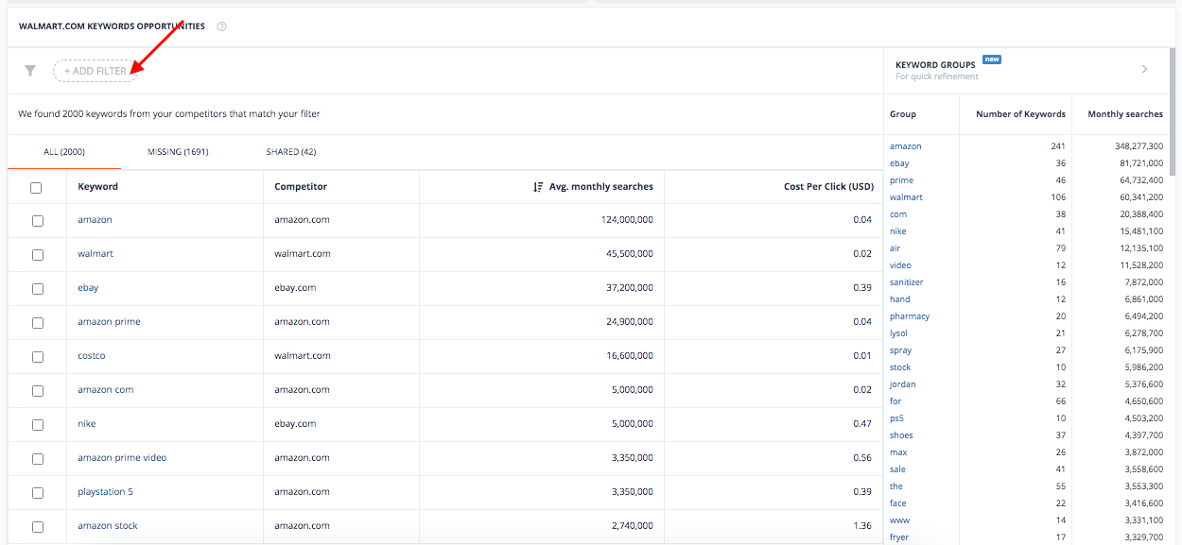1182x545 pixels.
Task: Switch to the ALL (2000) tab
Action: [64, 152]
